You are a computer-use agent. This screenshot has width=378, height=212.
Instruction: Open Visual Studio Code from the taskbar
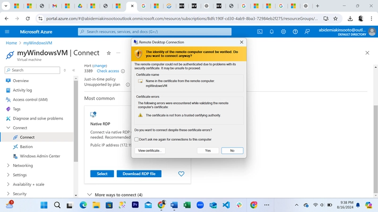click(x=226, y=205)
